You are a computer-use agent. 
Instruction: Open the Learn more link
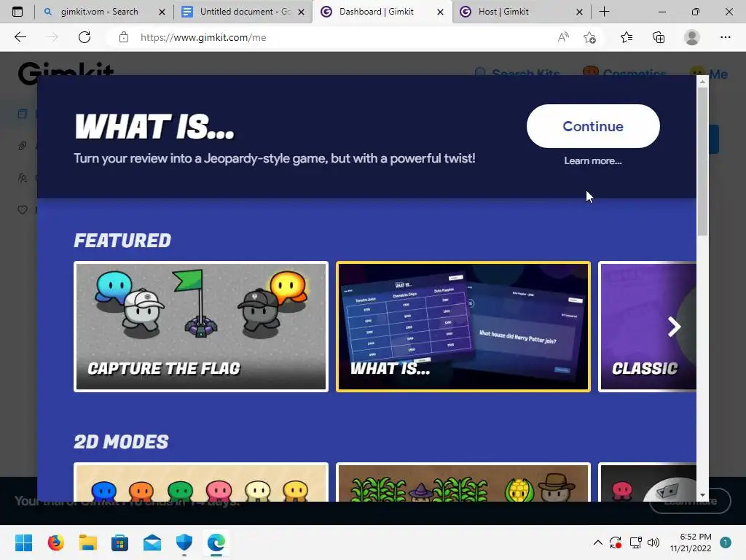click(593, 161)
